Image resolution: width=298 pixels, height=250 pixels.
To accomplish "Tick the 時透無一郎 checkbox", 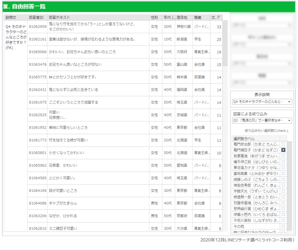I will click(283, 197).
